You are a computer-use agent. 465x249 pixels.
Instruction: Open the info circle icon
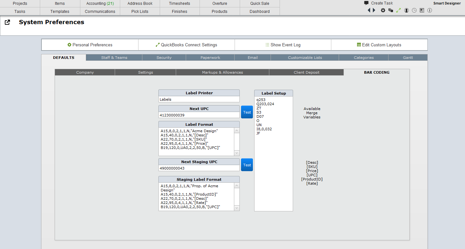click(x=430, y=10)
